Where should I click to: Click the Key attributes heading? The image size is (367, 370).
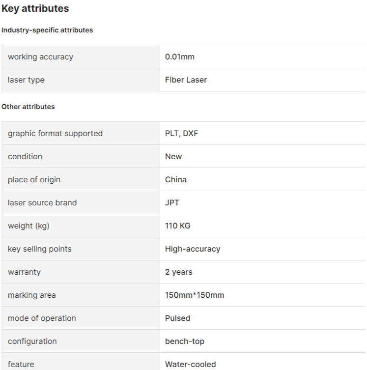click(x=35, y=8)
